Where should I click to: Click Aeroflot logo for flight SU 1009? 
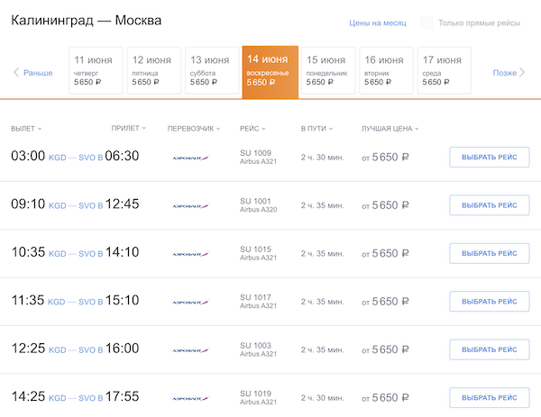click(189, 158)
